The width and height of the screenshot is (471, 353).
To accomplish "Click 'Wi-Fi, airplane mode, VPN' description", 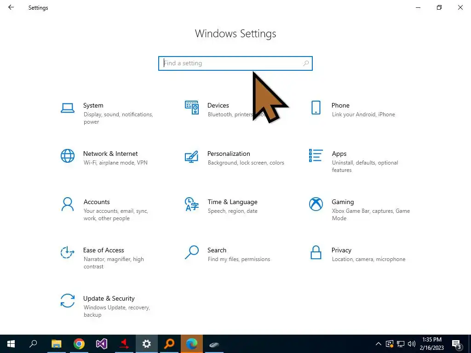I will point(115,163).
